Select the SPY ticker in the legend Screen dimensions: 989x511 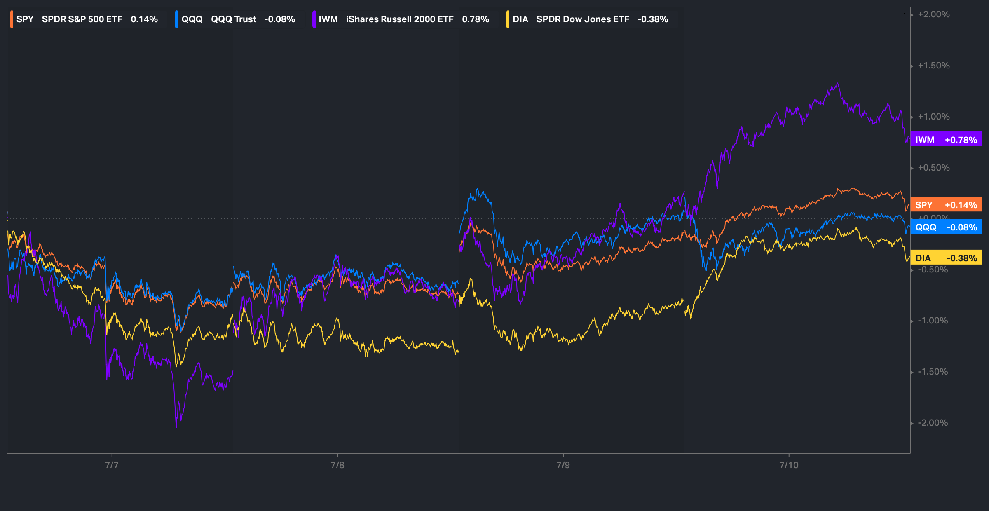25,19
